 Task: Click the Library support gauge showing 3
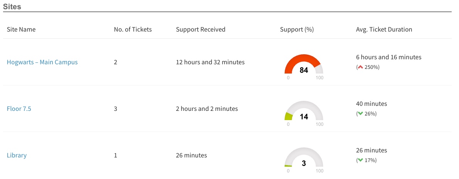pos(304,159)
